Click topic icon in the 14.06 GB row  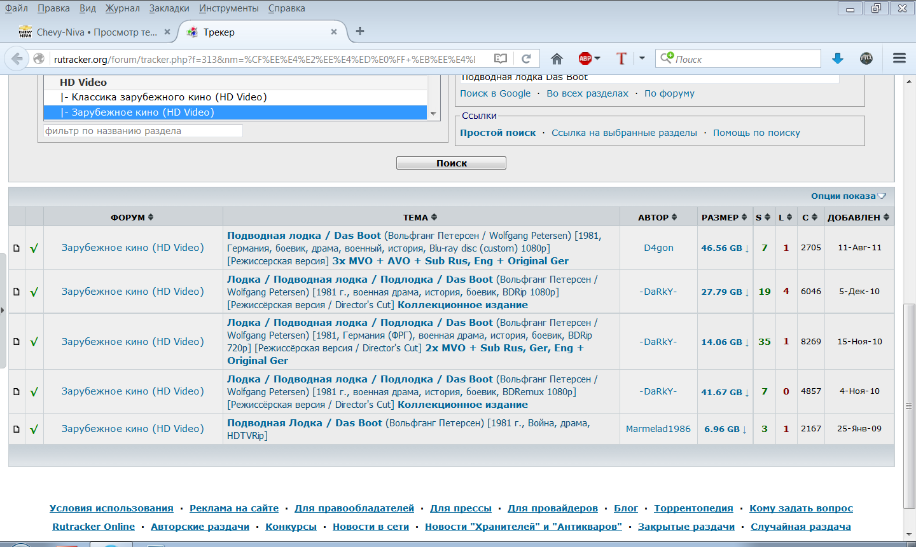click(17, 342)
